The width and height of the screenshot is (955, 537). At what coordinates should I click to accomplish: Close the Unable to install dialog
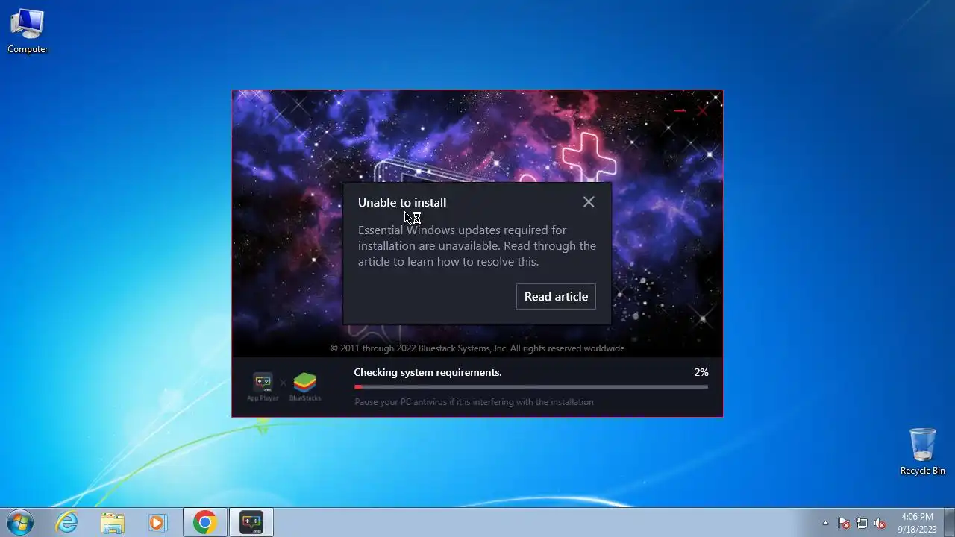pyautogui.click(x=589, y=202)
